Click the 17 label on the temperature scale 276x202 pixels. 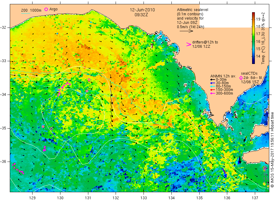coord(258,34)
